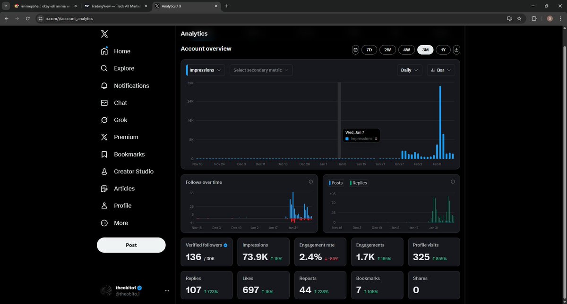
Task: Export analytics data via the download icon
Action: [456, 49]
